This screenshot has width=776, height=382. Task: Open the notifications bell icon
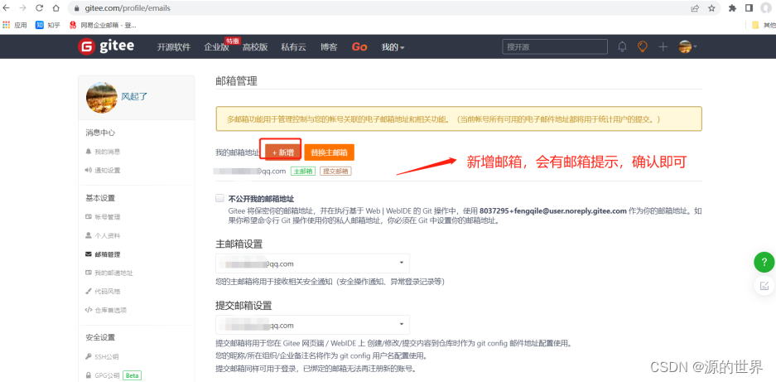[623, 47]
